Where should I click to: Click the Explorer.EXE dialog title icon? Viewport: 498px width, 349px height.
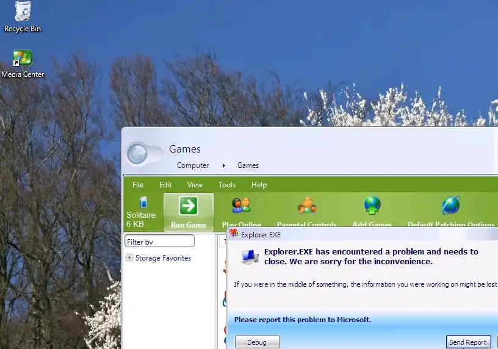pos(233,234)
